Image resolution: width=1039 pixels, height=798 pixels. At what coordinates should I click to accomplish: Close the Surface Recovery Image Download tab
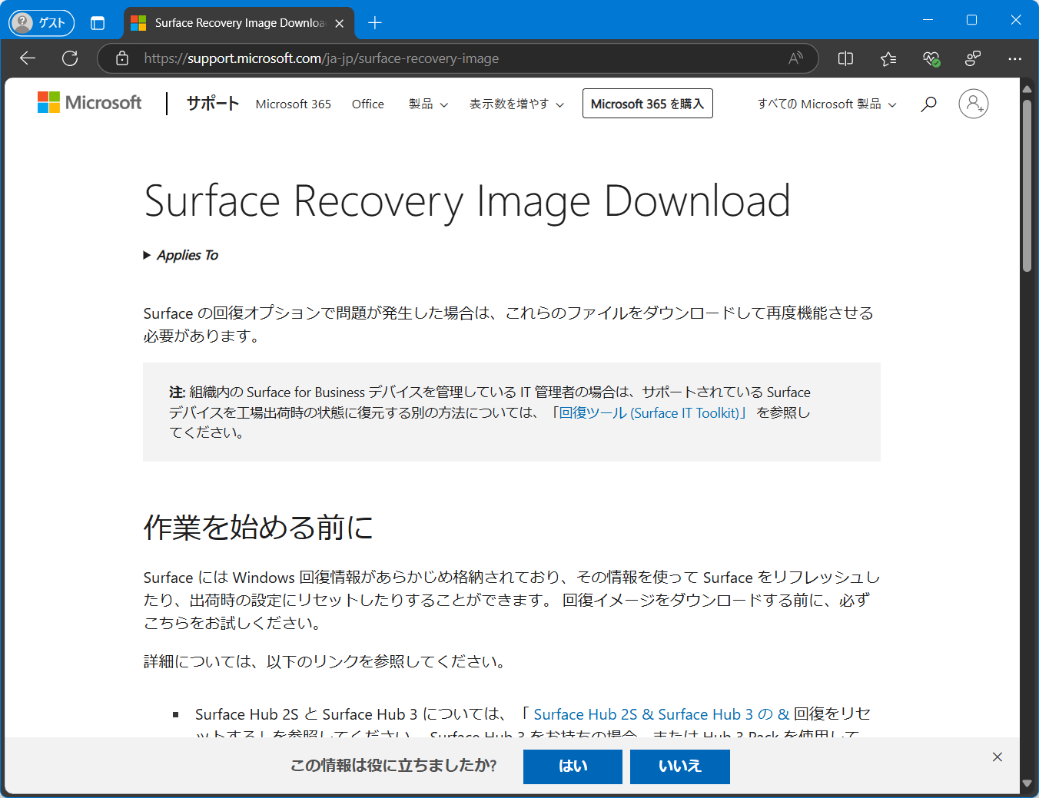(x=340, y=23)
